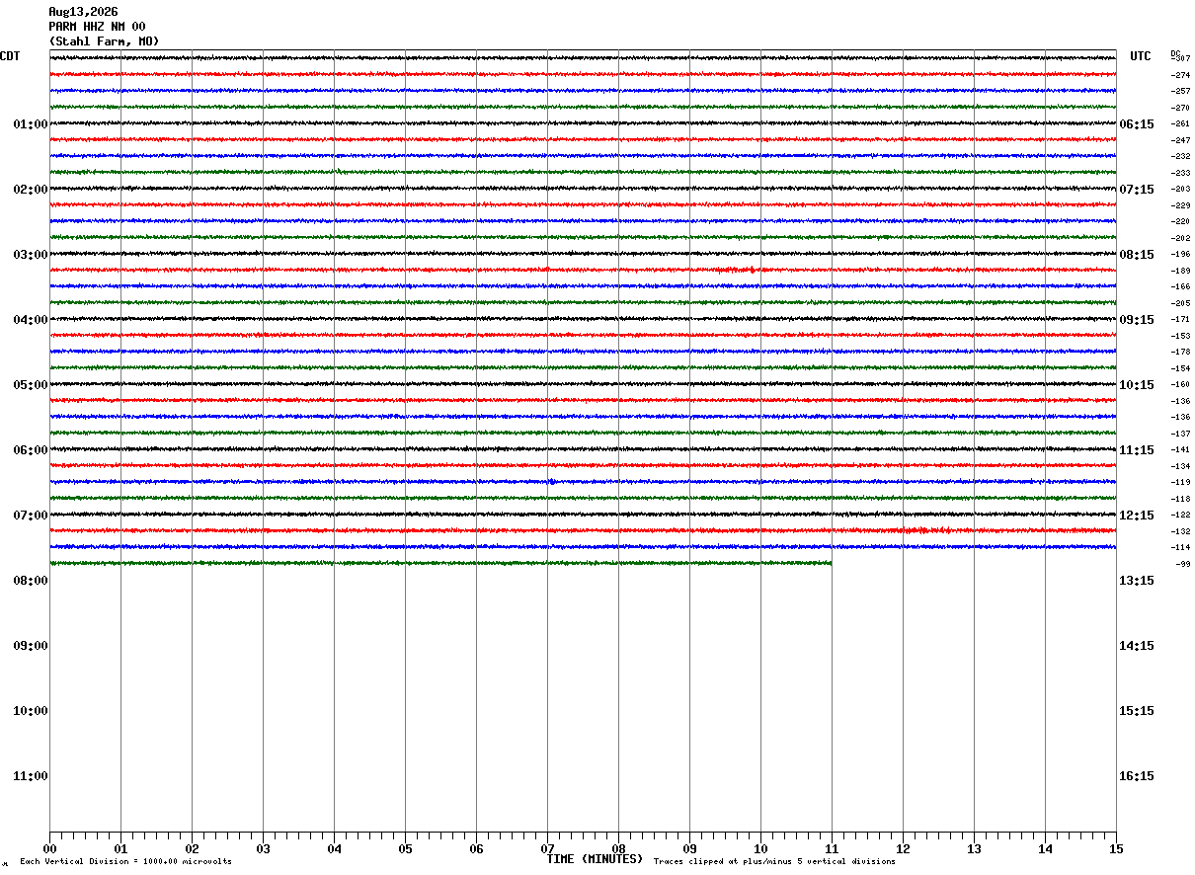Click the 08:00 CDT row label

pyautogui.click(x=31, y=581)
